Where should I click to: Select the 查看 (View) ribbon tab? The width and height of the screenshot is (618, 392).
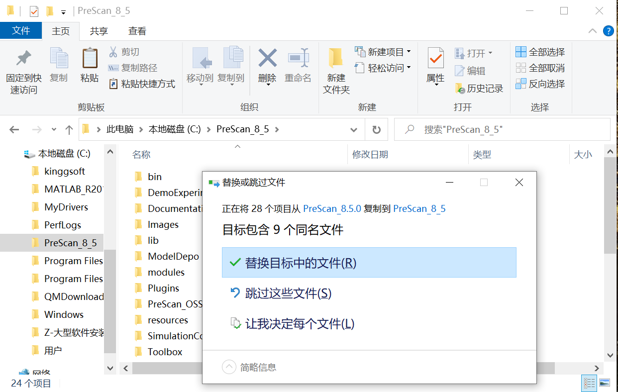tap(137, 31)
